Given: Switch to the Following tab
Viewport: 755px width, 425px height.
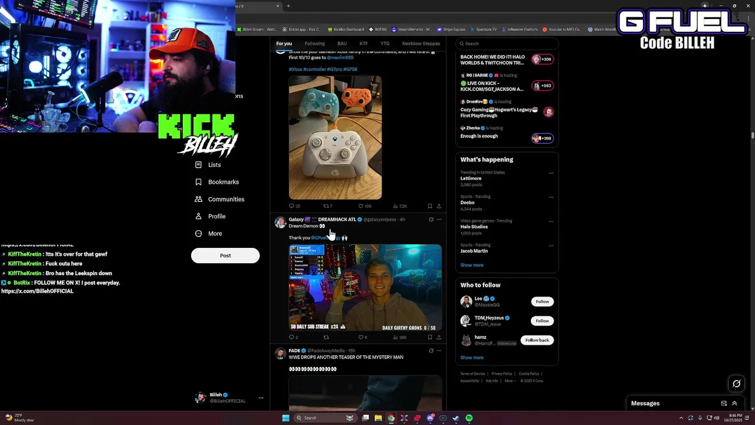Looking at the screenshot, I should pos(314,44).
